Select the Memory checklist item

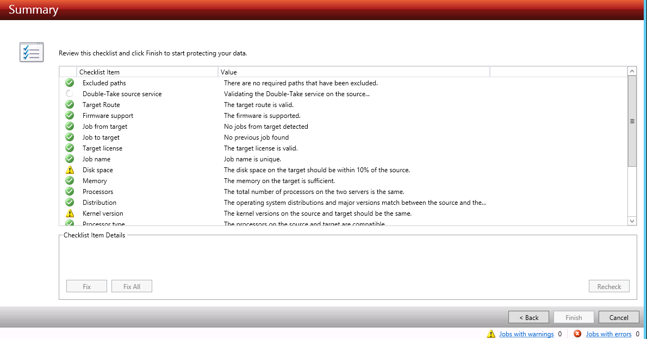343,180
